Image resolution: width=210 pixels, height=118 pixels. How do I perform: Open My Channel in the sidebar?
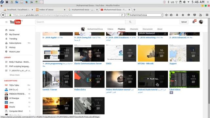pyautogui.click(x=14, y=34)
